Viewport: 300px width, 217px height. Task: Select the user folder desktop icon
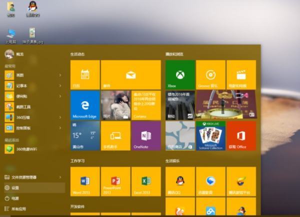pyautogui.click(x=11, y=9)
